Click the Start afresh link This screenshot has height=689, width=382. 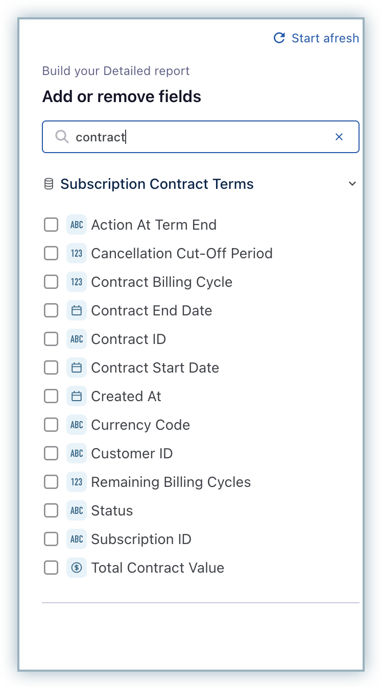(x=325, y=38)
